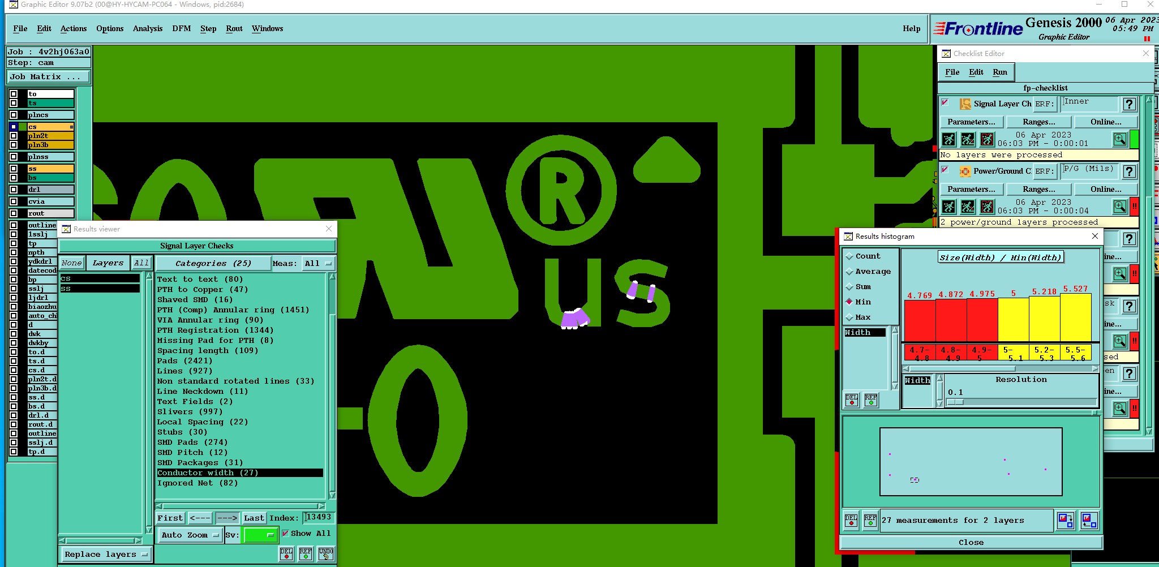Open Analysis menu
This screenshot has height=567, width=1159.
coord(148,29)
